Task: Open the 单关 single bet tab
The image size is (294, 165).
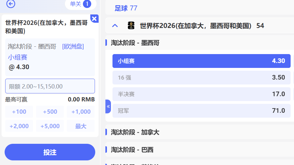Action: pos(81,4)
